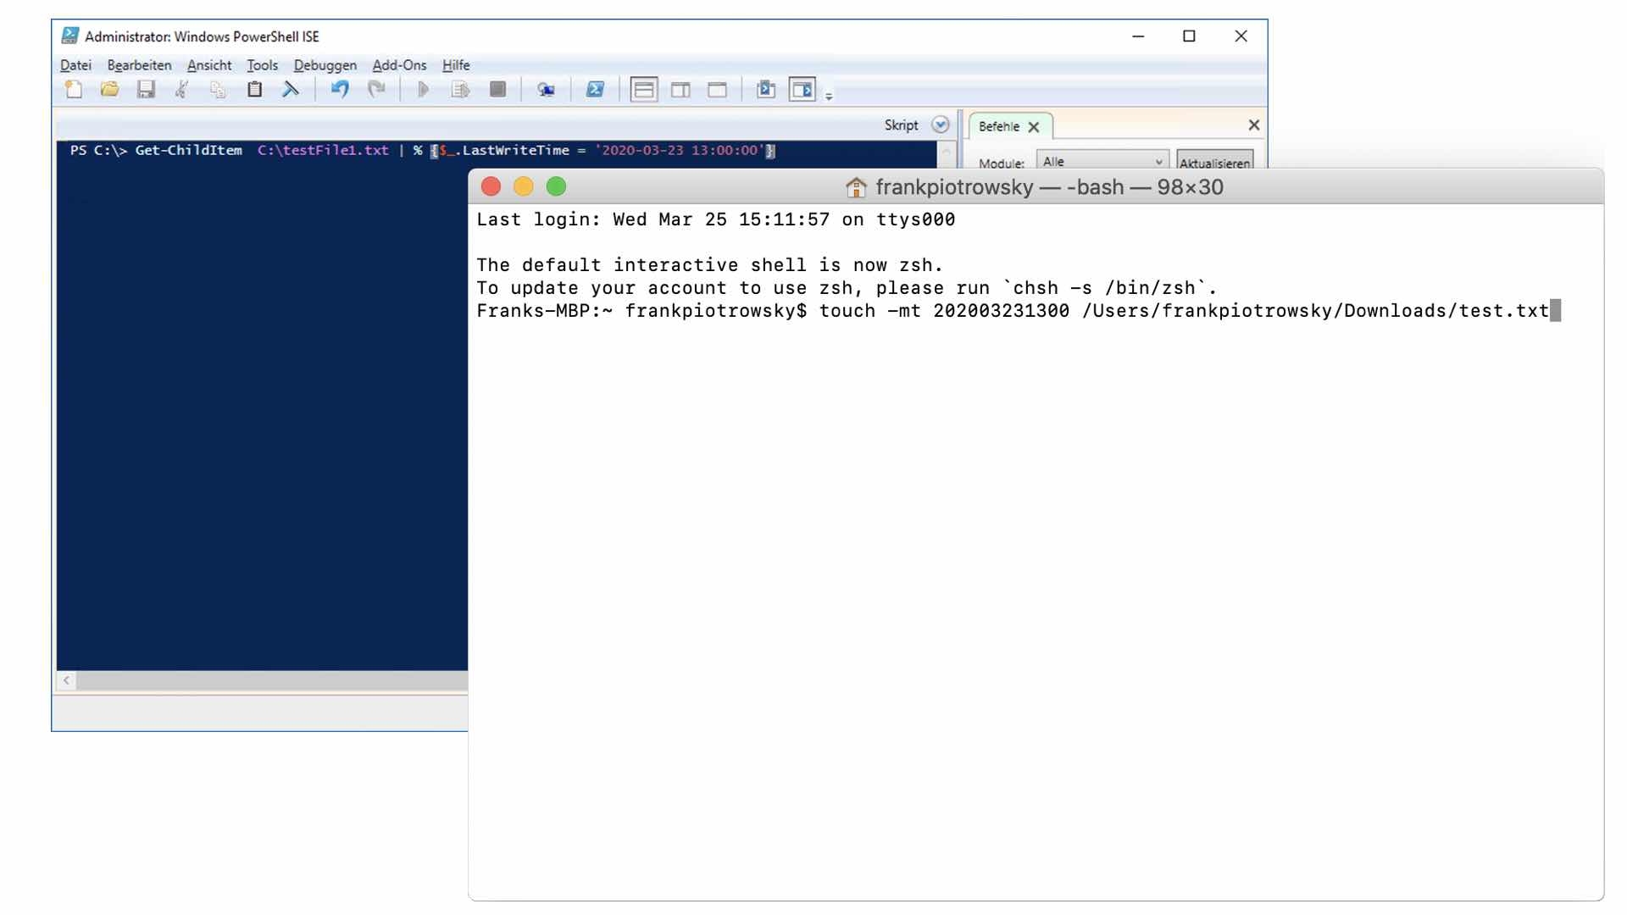This screenshot has width=1627, height=915.
Task: Open the Hilfe menu
Action: coord(456,65)
